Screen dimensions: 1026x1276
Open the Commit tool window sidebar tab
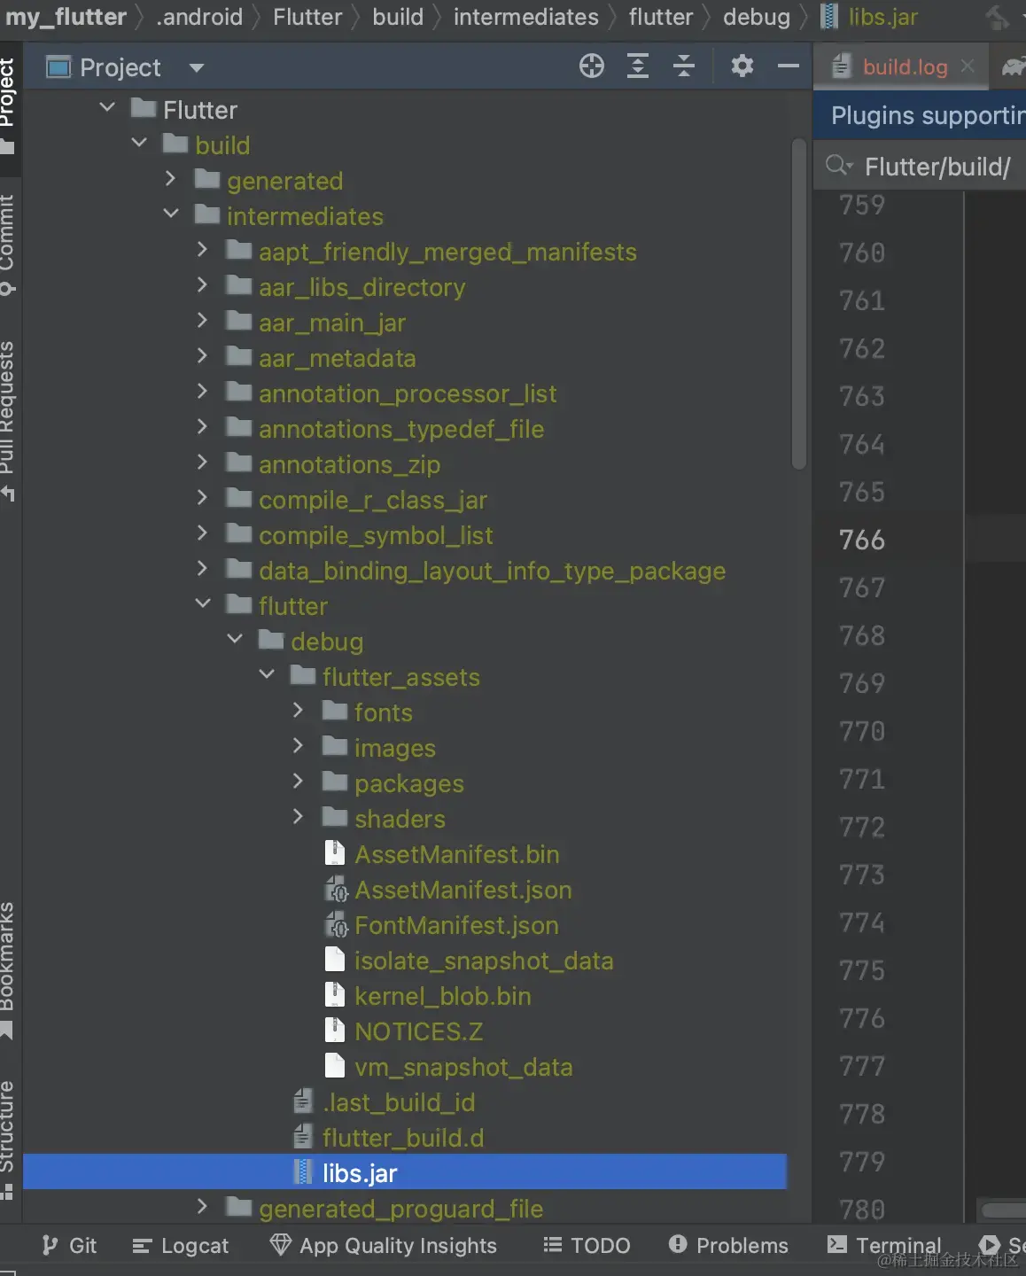coord(9,245)
